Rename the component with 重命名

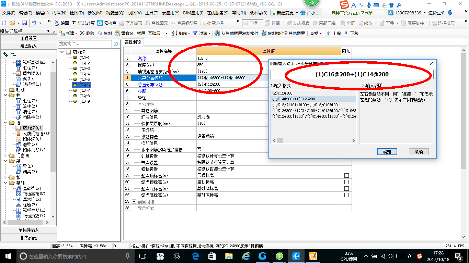click(124, 33)
